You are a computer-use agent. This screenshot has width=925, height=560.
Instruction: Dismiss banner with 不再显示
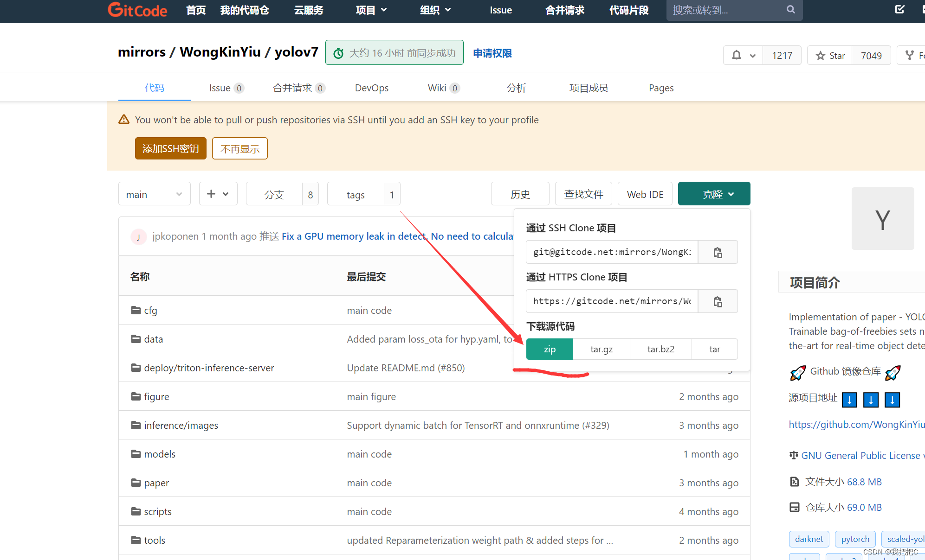click(x=239, y=148)
